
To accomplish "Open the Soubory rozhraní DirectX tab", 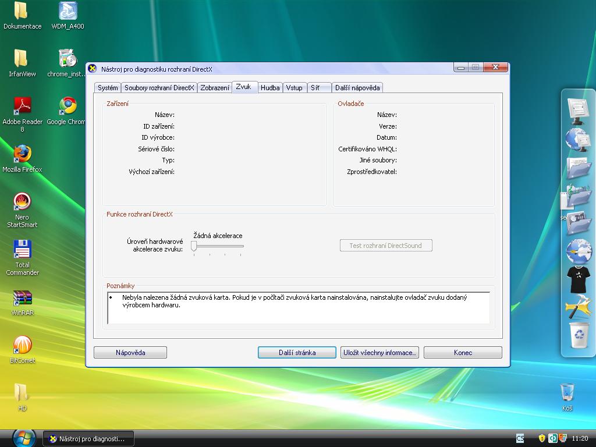I will (159, 88).
